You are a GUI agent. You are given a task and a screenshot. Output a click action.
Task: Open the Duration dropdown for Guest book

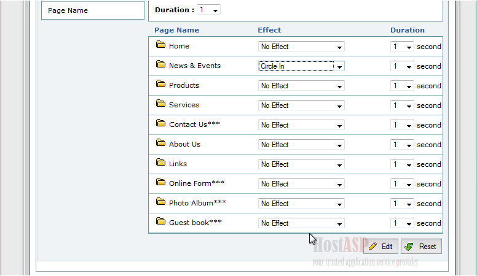[402, 223]
